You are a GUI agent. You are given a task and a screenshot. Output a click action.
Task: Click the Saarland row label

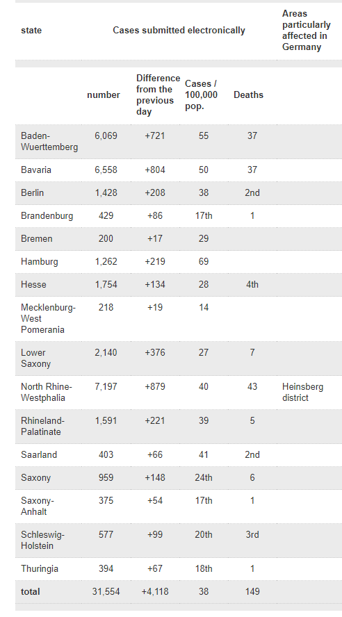(x=39, y=455)
